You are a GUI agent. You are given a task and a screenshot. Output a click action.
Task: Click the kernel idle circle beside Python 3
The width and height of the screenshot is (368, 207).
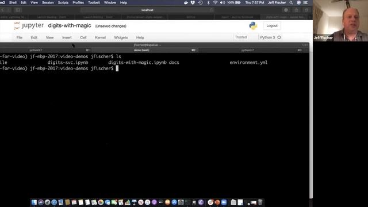[279, 37]
